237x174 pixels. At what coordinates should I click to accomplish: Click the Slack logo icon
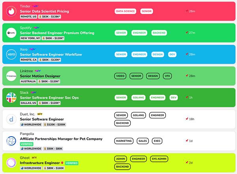11,98
